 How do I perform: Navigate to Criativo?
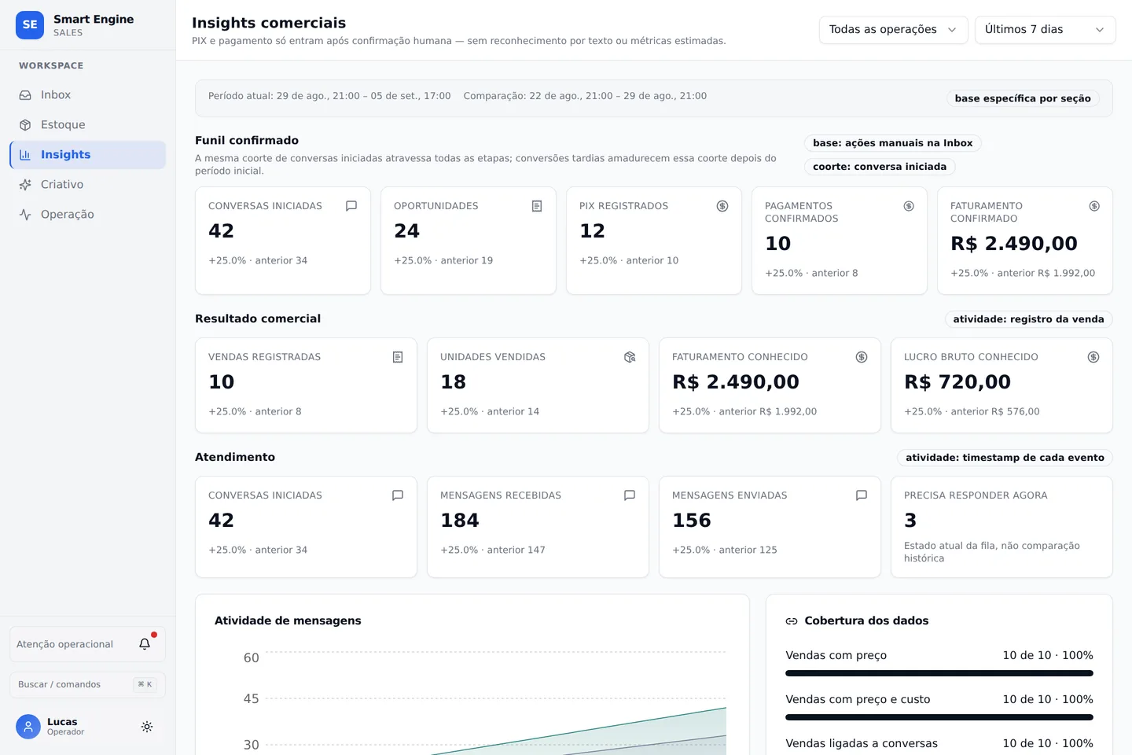click(87, 185)
